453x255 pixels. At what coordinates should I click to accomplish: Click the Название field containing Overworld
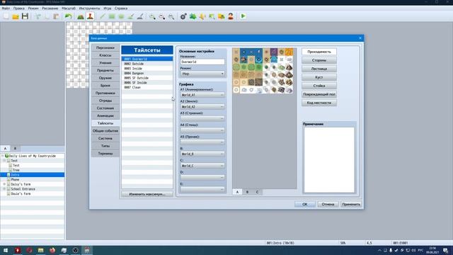[202, 62]
